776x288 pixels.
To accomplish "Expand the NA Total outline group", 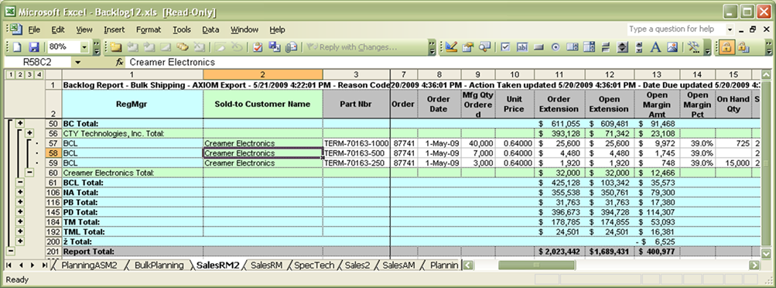I will tap(20, 192).
